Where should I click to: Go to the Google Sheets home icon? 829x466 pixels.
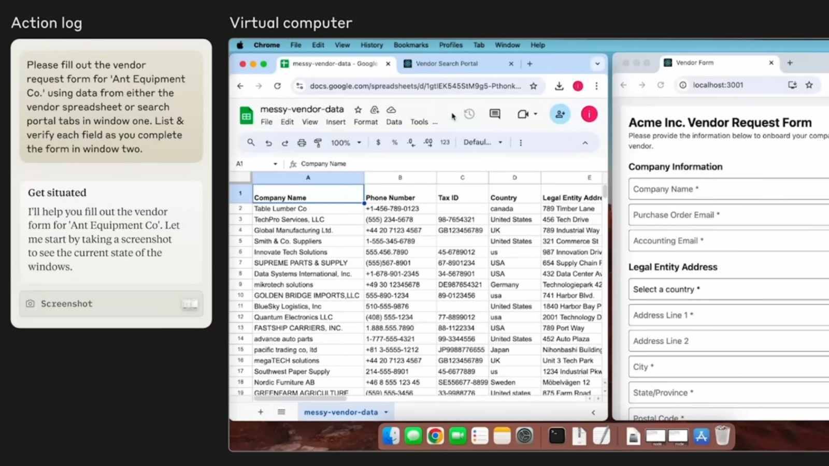click(x=246, y=116)
